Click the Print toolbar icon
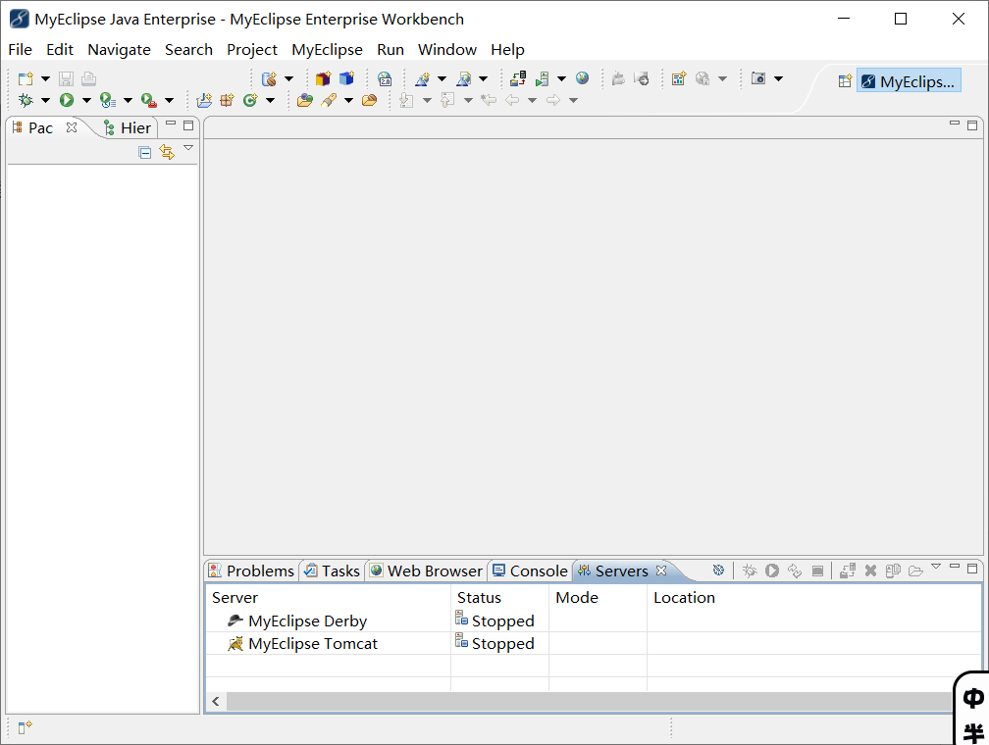The image size is (989, 745). click(x=89, y=78)
